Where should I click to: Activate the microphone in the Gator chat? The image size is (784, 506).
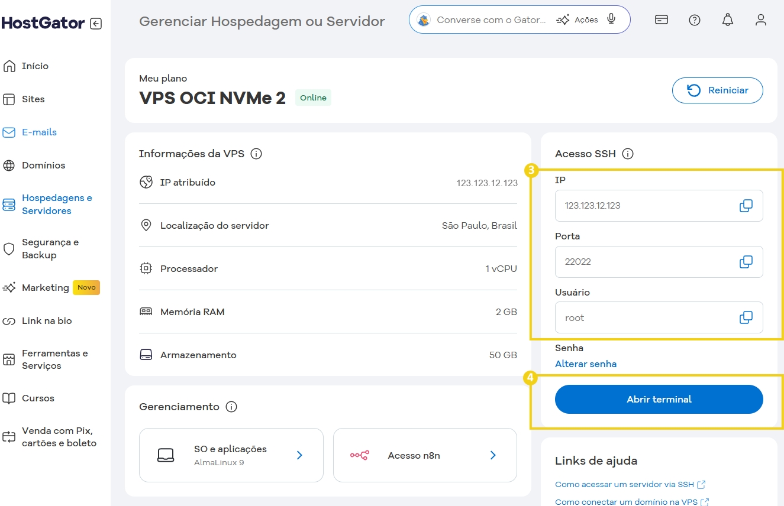coord(611,19)
